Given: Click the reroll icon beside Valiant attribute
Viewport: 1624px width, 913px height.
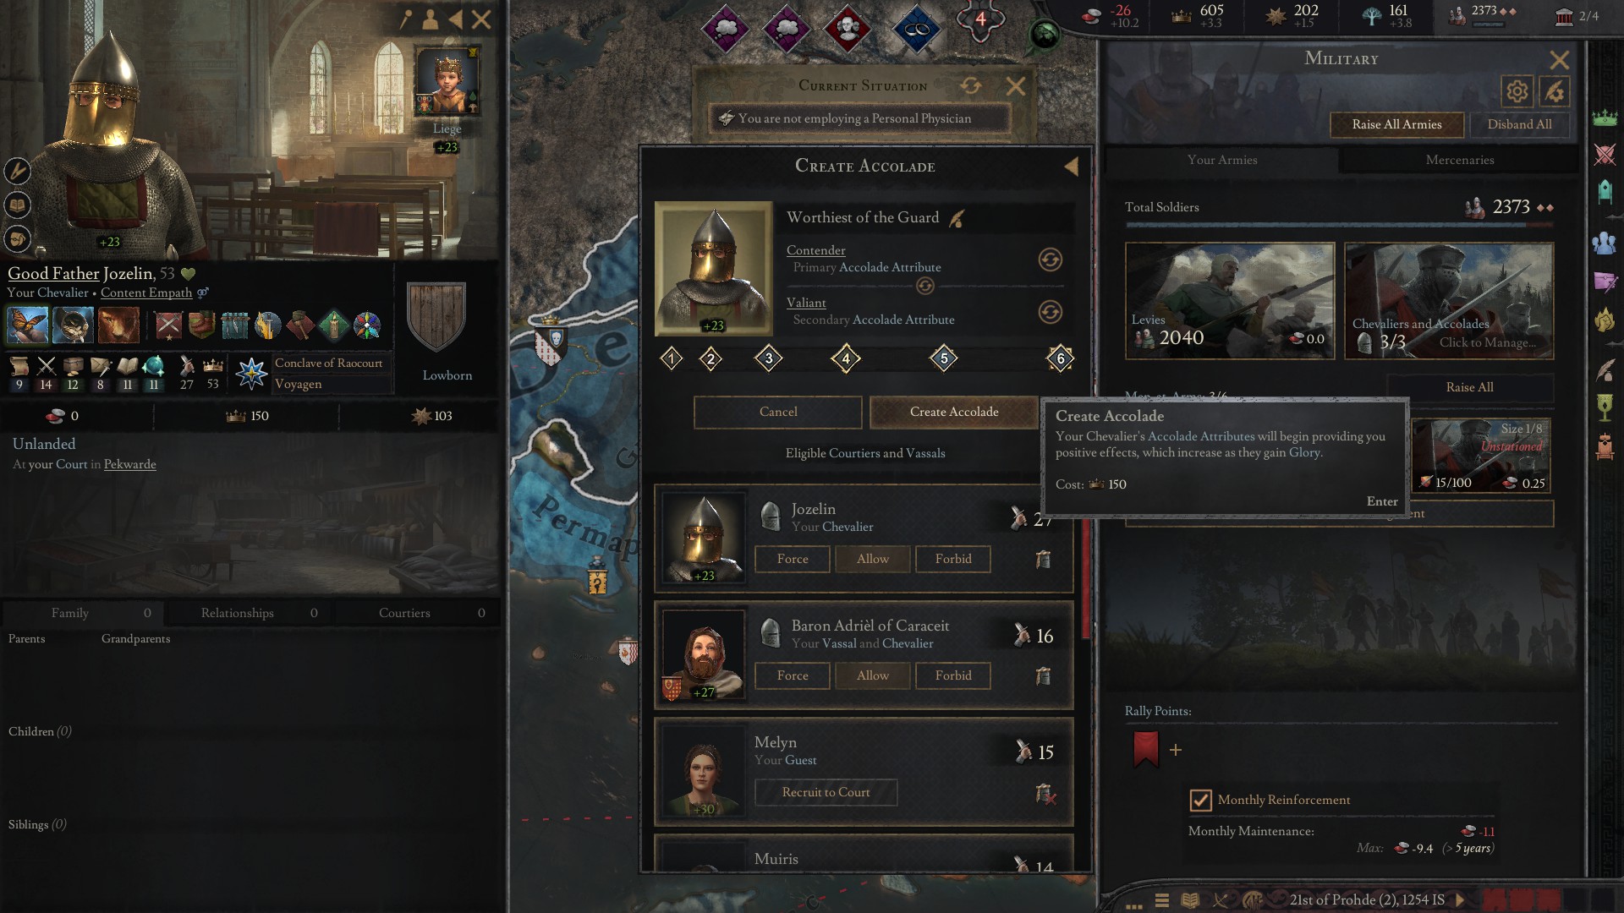Looking at the screenshot, I should (x=1050, y=312).
